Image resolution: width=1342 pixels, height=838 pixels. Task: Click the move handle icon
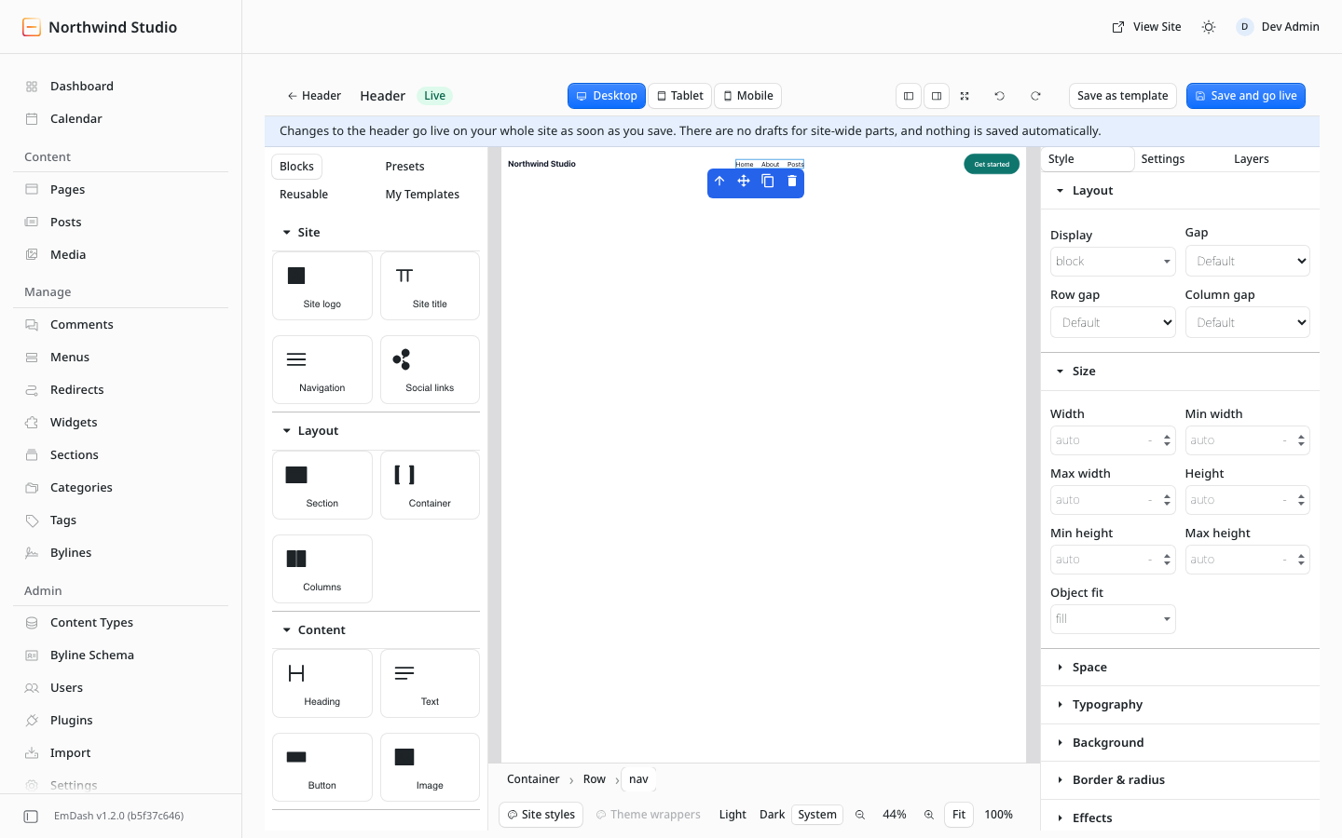(x=744, y=182)
